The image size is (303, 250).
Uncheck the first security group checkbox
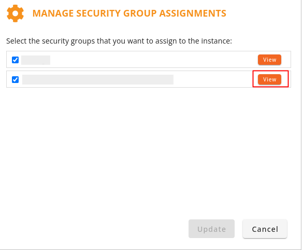point(15,60)
